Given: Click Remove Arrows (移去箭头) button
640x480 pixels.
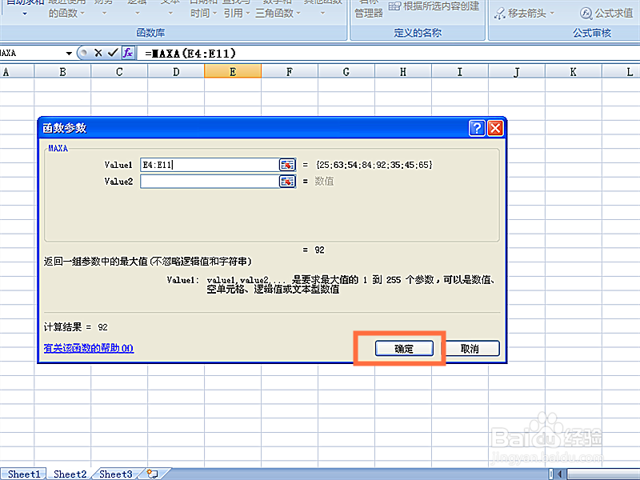Looking at the screenshot, I should click(521, 13).
